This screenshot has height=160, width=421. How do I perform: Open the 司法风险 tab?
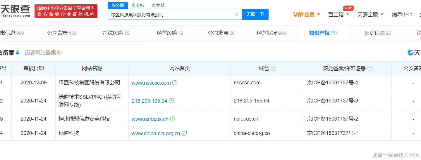click(x=116, y=33)
